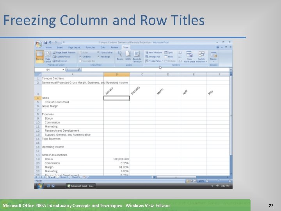Open Customize Quick Access Toolbar dropdown
The image size is (281, 211).
pyautogui.click(x=64, y=42)
